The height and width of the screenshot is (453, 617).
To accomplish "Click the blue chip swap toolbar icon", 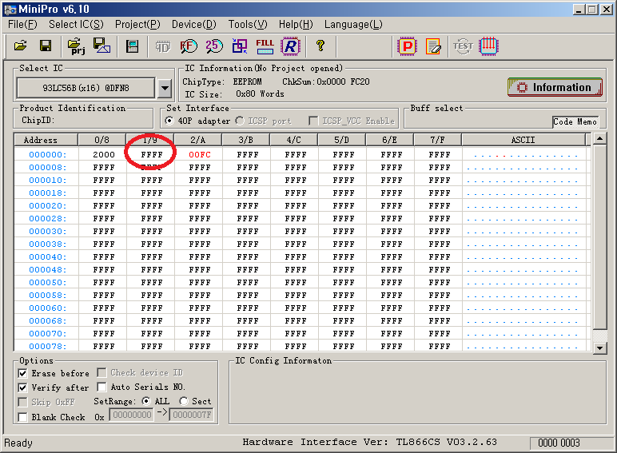I will [x=239, y=46].
